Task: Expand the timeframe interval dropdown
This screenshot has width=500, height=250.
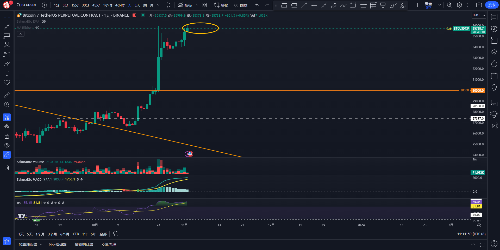Action: pyautogui.click(x=158, y=5)
